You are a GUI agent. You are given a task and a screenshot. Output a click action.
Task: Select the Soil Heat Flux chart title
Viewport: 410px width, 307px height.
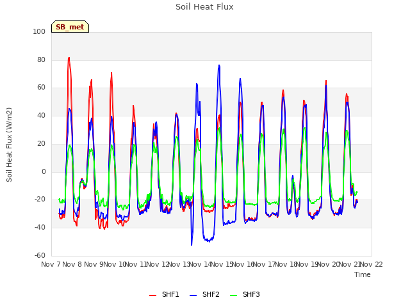204,7
